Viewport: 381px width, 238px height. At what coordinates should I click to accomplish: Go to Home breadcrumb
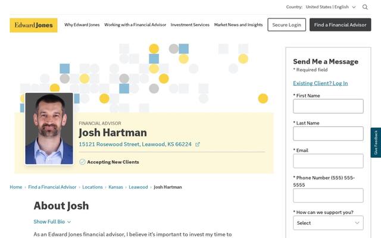point(16,187)
